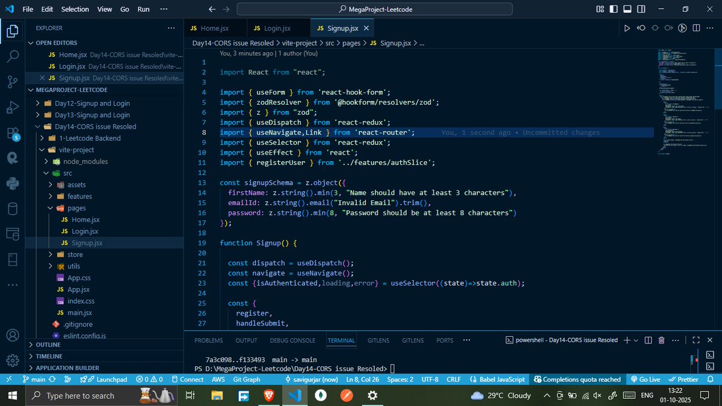Kill terminal using the trash icon
This screenshot has height=406, width=722.
tap(661, 340)
